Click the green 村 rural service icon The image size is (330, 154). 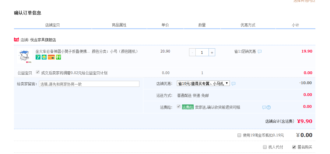coord(58,57)
